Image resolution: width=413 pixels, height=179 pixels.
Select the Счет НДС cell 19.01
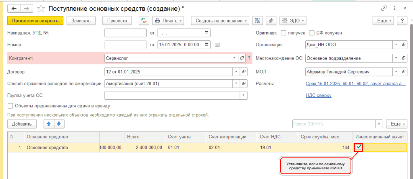pyautogui.click(x=277, y=148)
